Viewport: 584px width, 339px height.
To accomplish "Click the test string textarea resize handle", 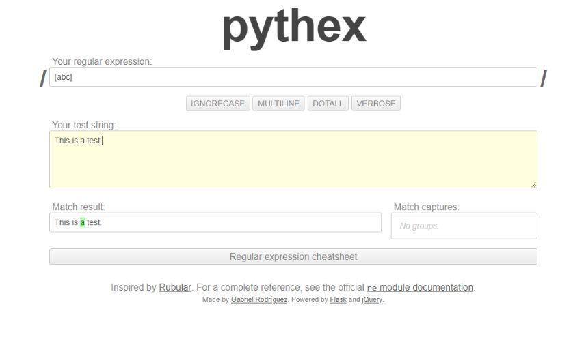I will tap(533, 184).
